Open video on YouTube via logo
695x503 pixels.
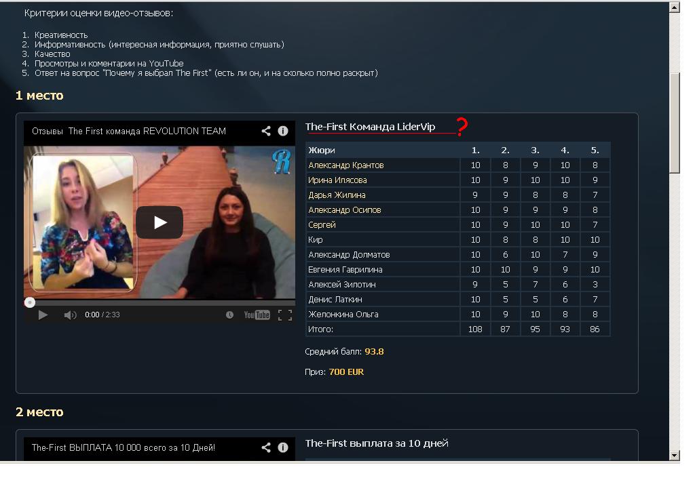click(x=257, y=315)
